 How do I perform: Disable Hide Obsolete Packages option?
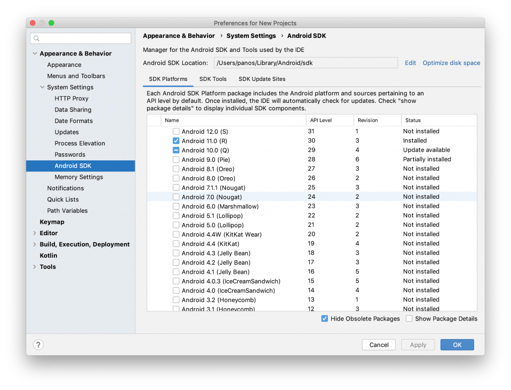click(x=325, y=319)
